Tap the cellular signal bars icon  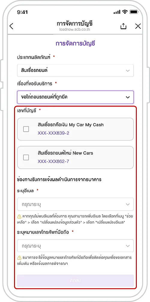tap(117, 12)
